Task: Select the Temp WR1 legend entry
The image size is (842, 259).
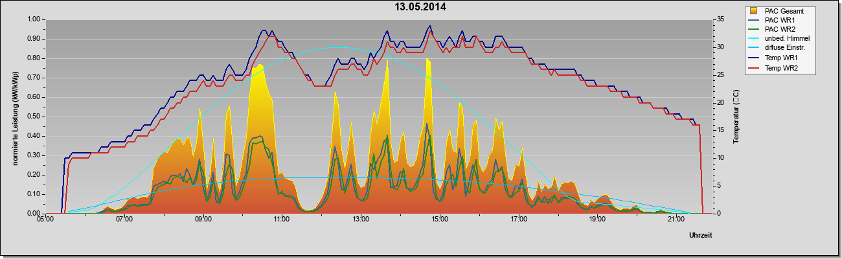Action: click(779, 59)
